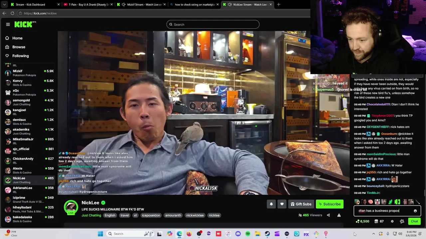The image size is (426, 239).
Task: Open demisux channel in sidebar
Action: (x=29, y=121)
